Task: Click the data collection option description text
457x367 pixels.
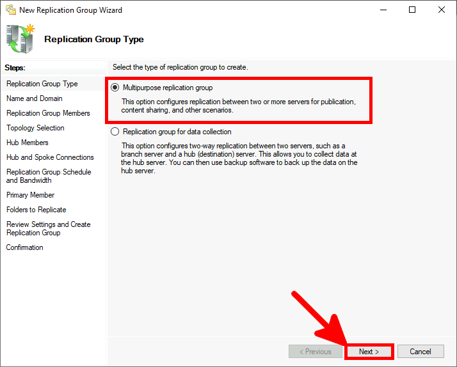Action: [239, 159]
